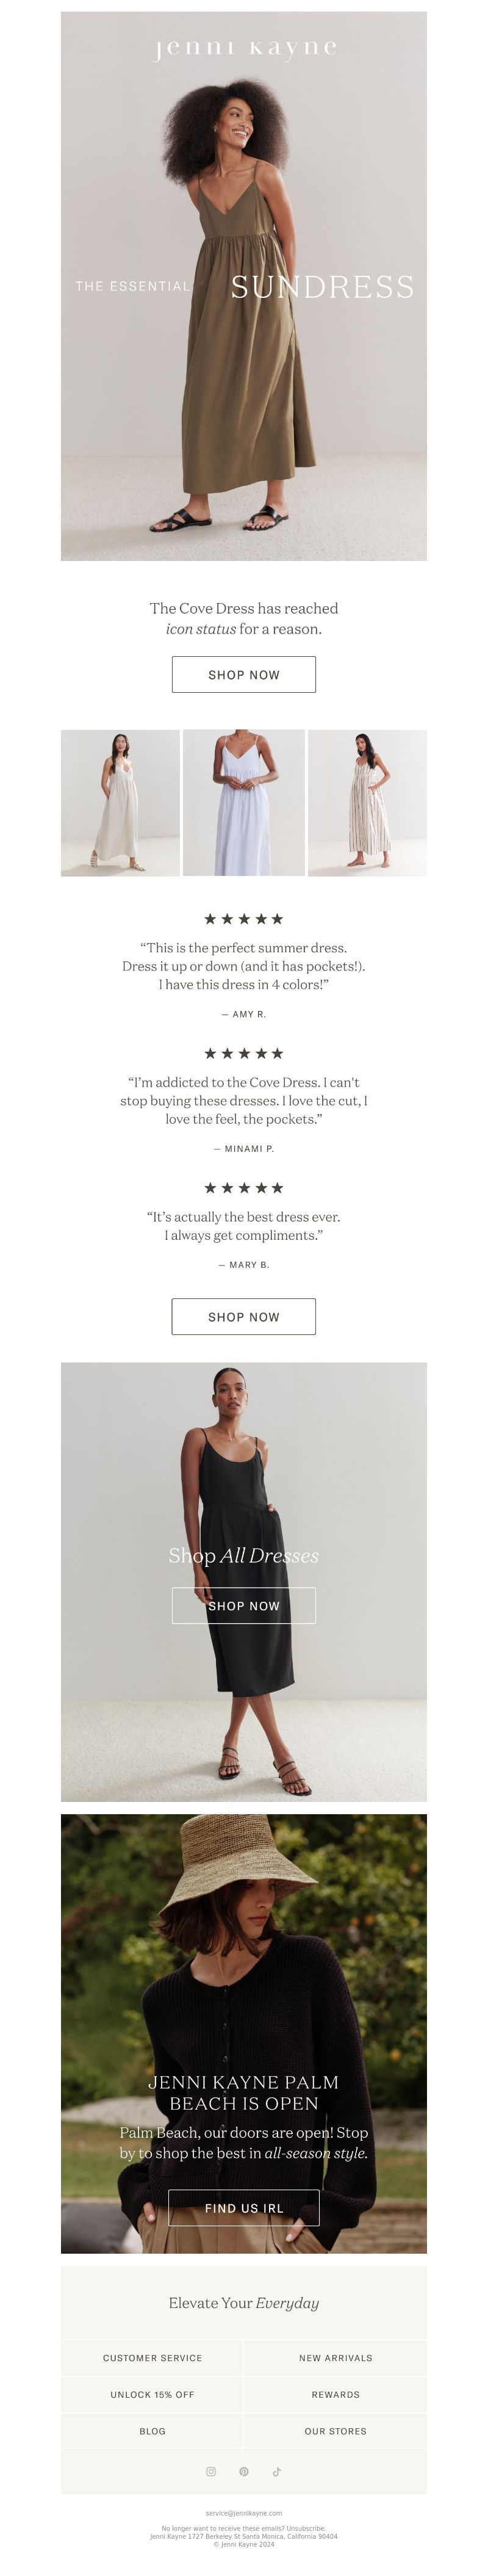Screen dimensions: 488x2576
Task: Select Rewards footer link
Action: (x=335, y=2394)
